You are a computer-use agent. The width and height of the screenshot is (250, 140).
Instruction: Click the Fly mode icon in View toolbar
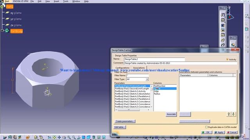point(50,137)
